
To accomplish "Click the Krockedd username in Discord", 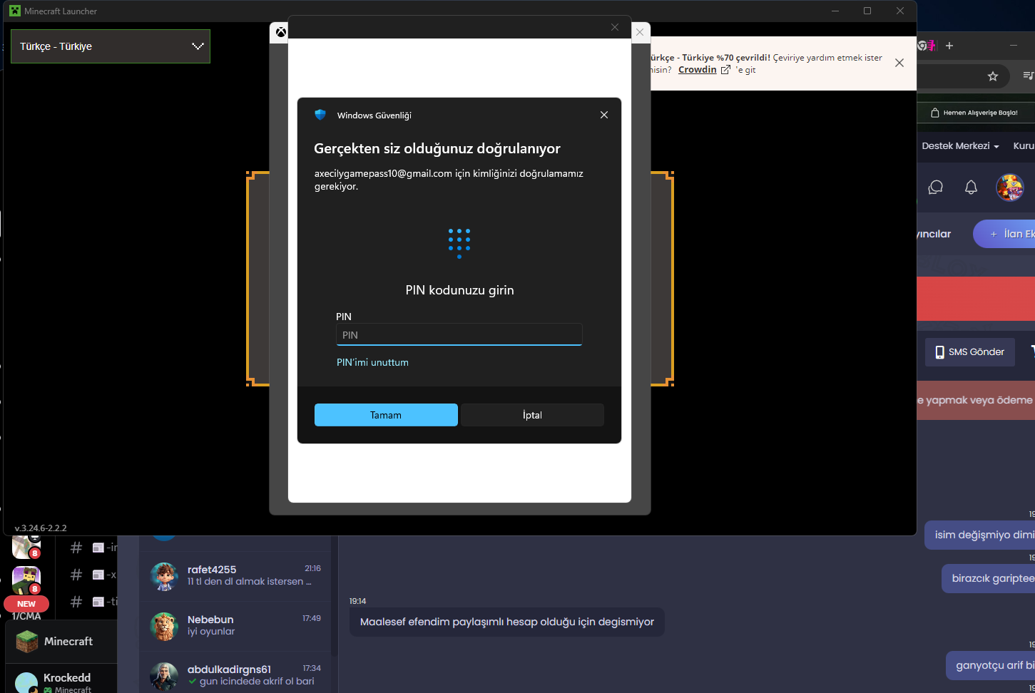I will pyautogui.click(x=67, y=677).
